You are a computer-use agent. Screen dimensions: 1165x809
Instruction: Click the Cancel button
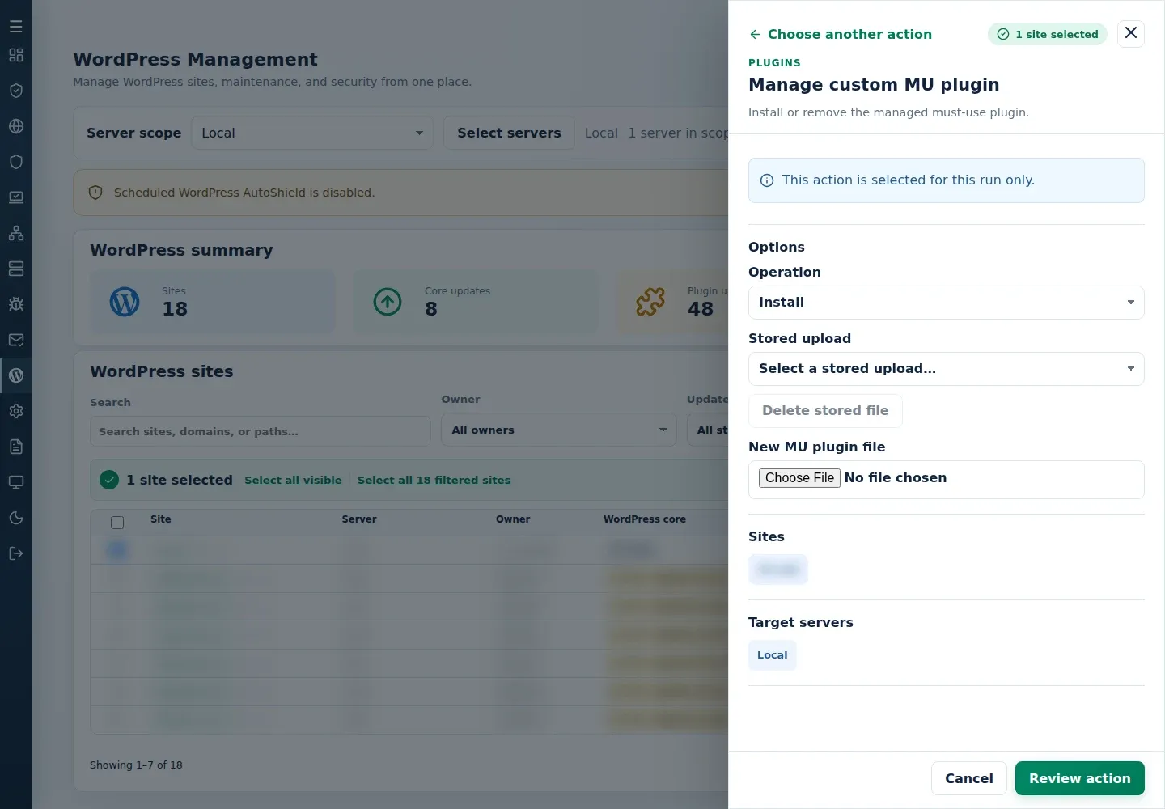coord(969,778)
